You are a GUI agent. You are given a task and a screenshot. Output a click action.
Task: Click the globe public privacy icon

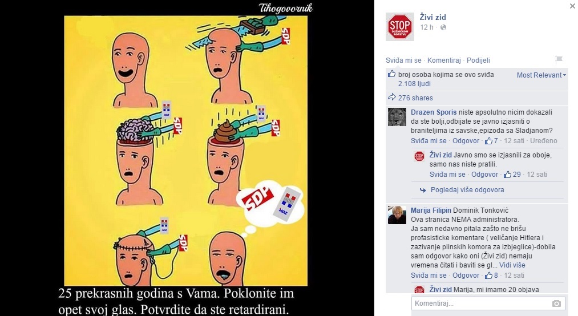coord(443,27)
